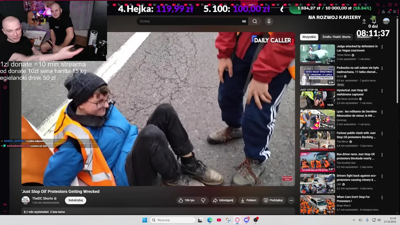The width and height of the screenshot is (400, 225).
Task: Open clock and date 21:45 panel
Action: point(391,220)
